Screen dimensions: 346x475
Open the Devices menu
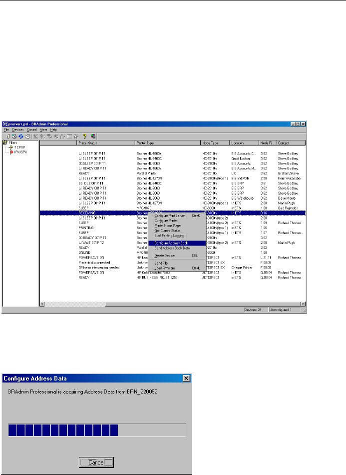click(x=18, y=129)
